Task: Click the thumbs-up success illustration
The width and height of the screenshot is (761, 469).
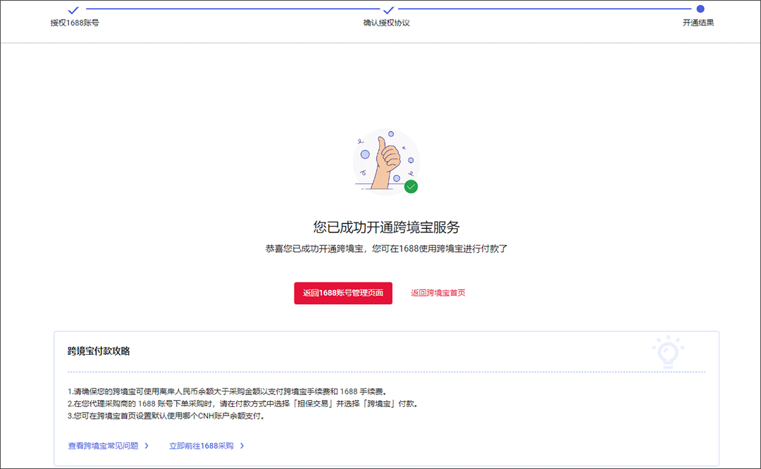Action: [386, 161]
